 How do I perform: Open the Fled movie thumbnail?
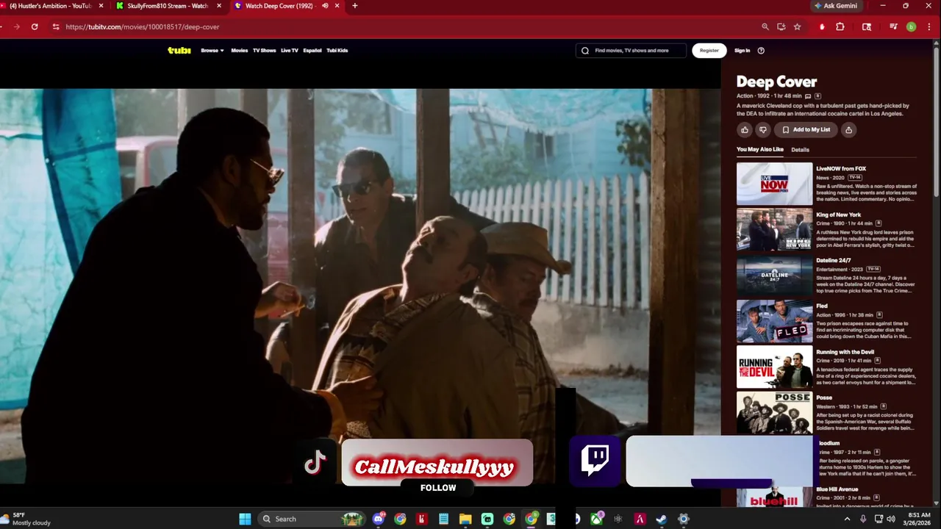(775, 321)
